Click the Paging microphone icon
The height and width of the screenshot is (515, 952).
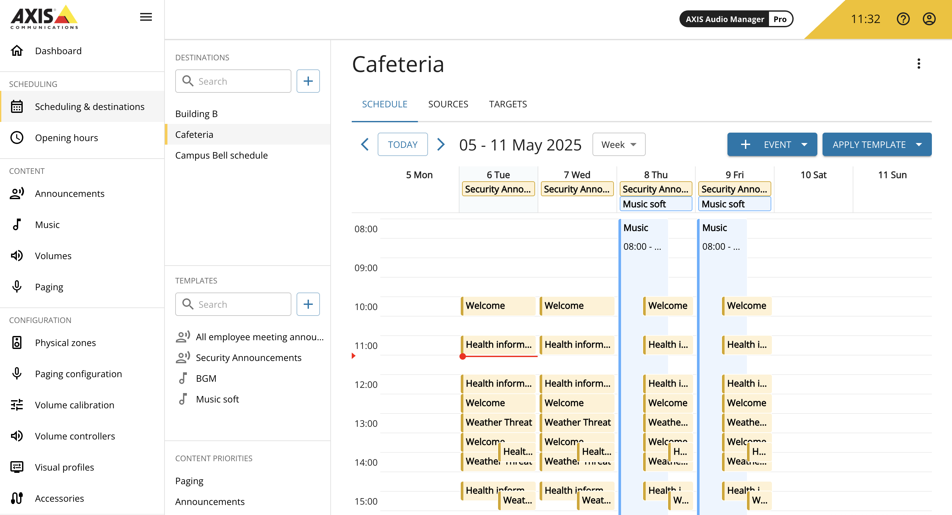(x=17, y=287)
